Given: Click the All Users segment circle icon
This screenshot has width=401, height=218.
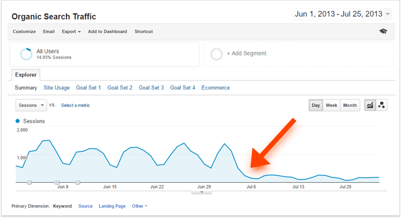Looking at the screenshot, I should [x=26, y=54].
